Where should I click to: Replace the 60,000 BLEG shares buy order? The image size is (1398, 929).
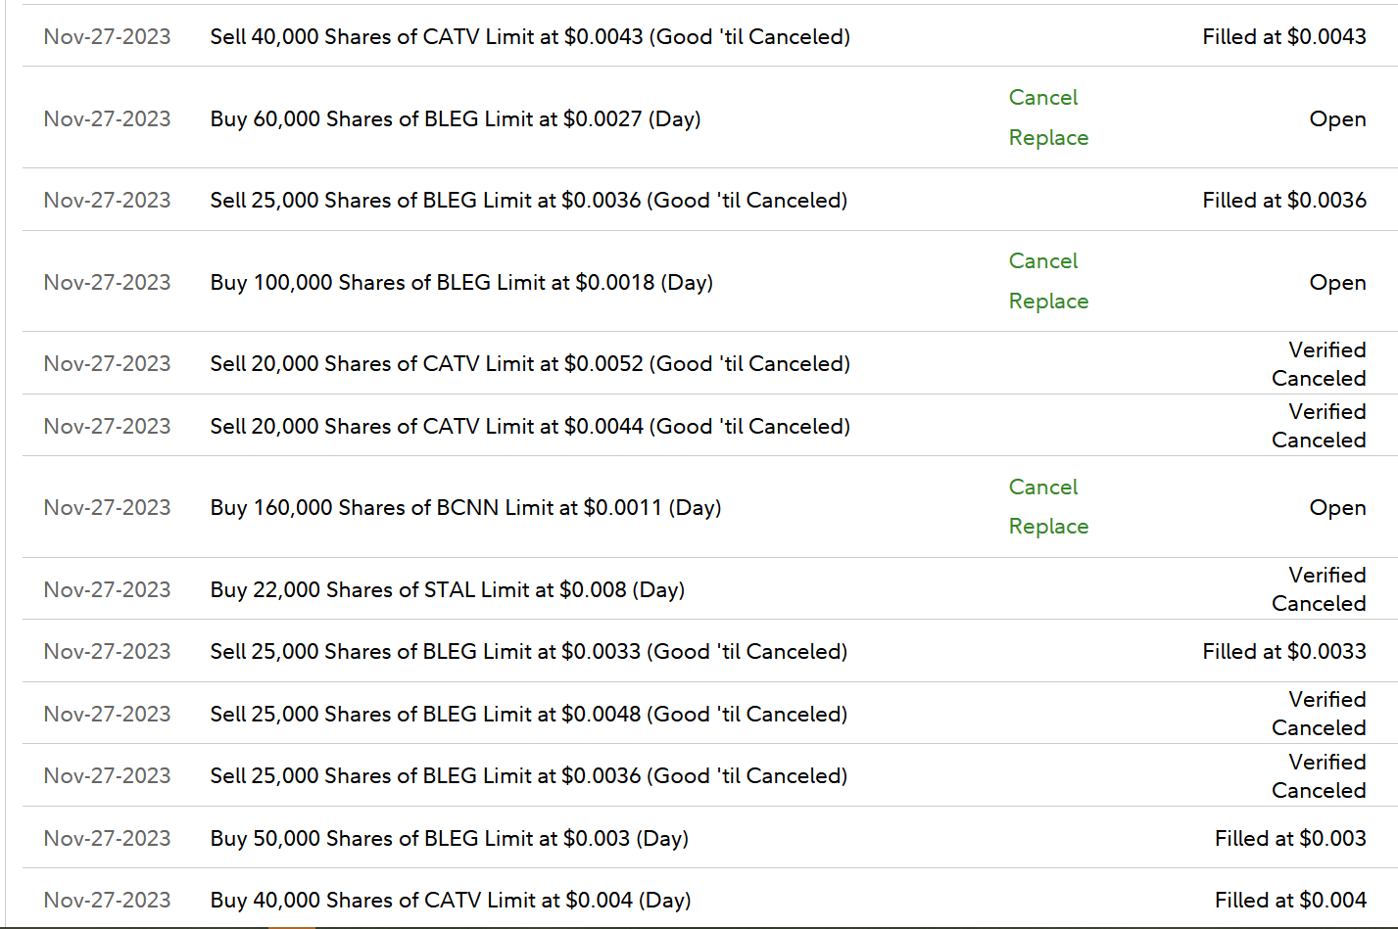click(x=1048, y=138)
